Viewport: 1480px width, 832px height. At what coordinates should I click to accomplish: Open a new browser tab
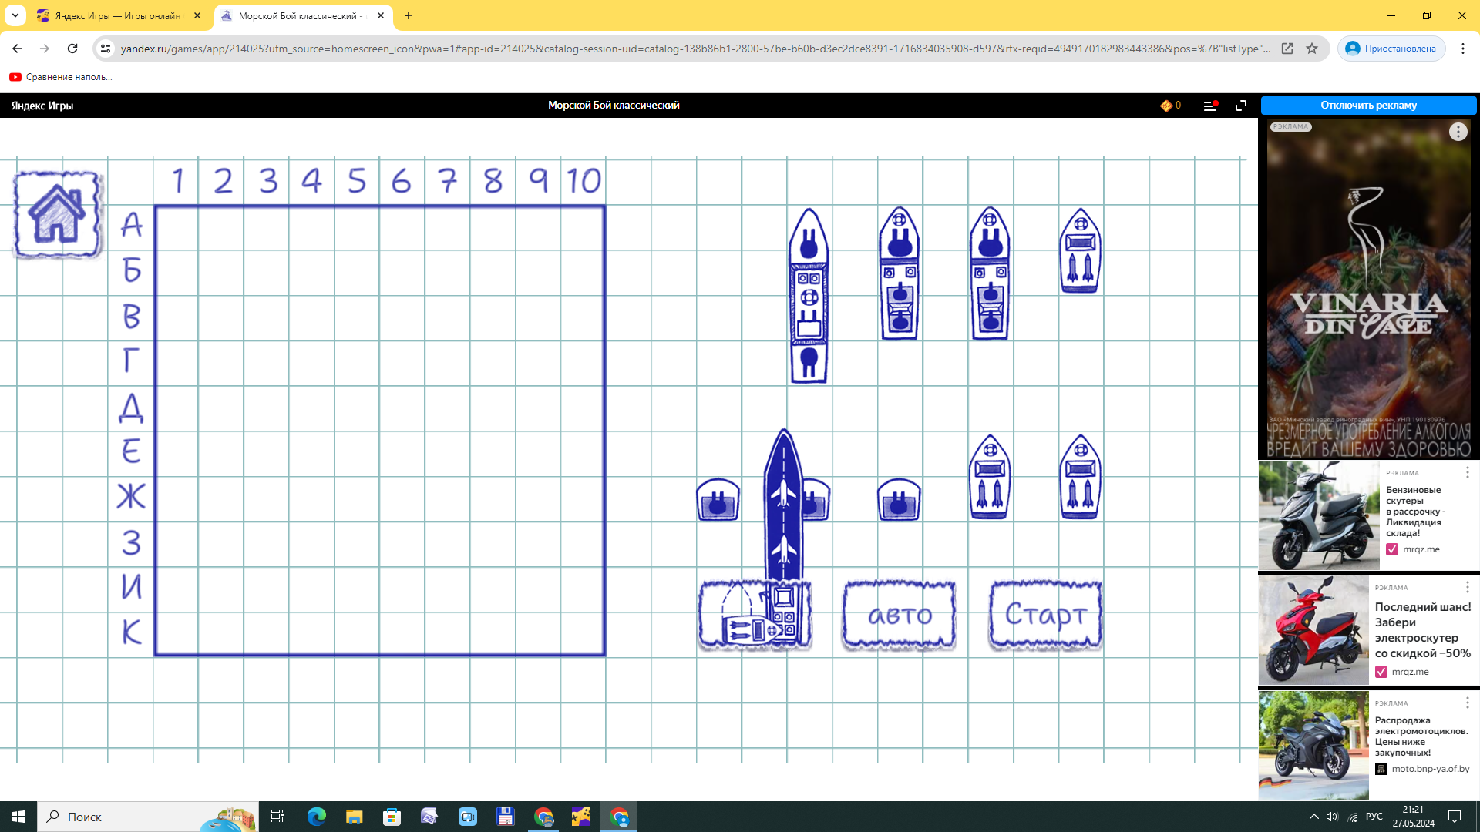click(x=409, y=15)
